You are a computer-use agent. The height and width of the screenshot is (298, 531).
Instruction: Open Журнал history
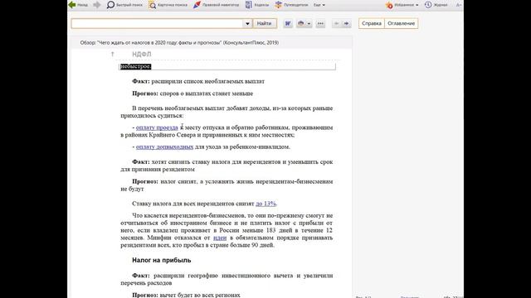436,5
